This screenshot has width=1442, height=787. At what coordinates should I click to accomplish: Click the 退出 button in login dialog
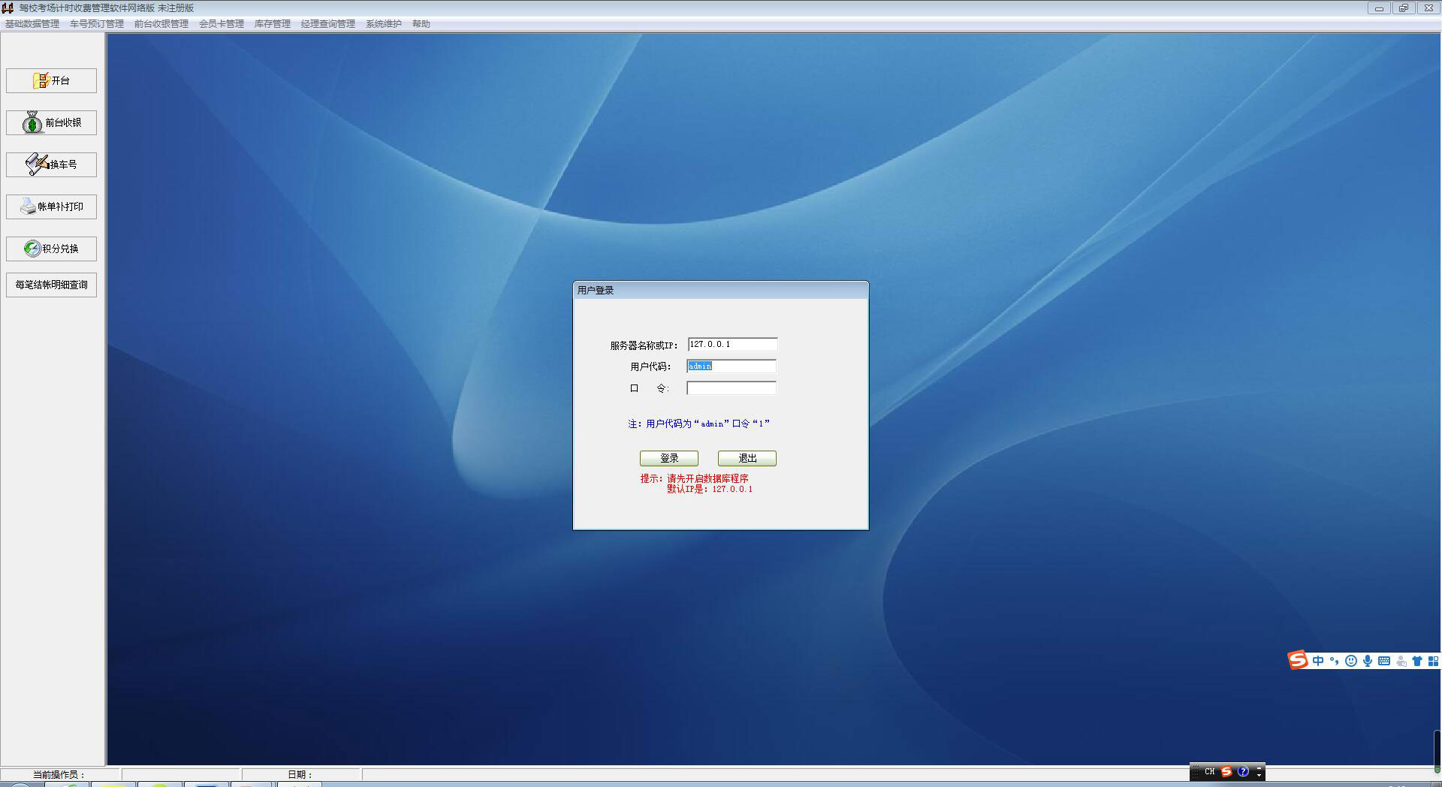(x=747, y=458)
